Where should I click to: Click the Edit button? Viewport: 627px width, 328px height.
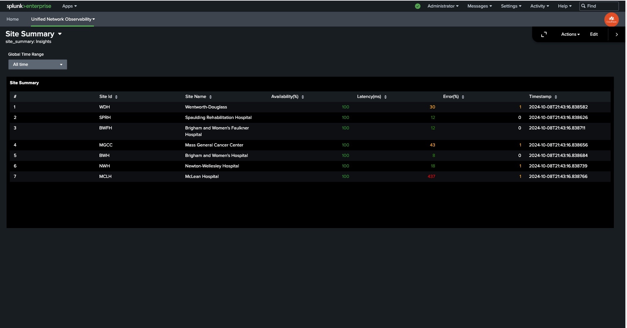[x=594, y=34]
